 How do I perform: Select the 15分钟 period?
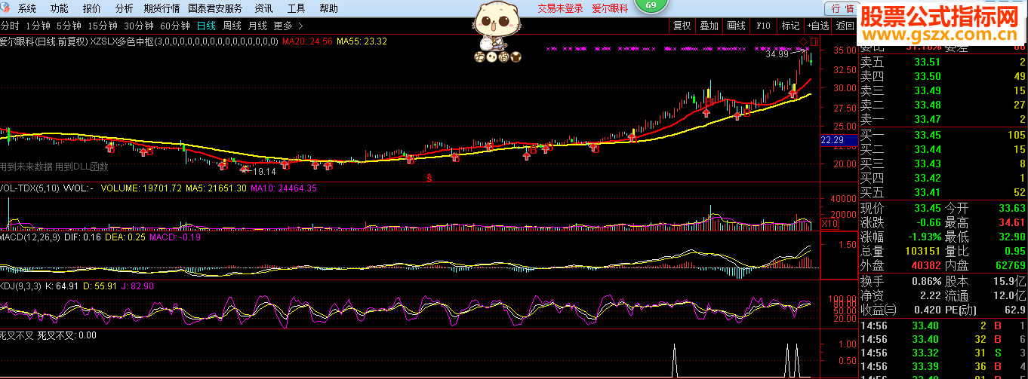click(x=102, y=26)
